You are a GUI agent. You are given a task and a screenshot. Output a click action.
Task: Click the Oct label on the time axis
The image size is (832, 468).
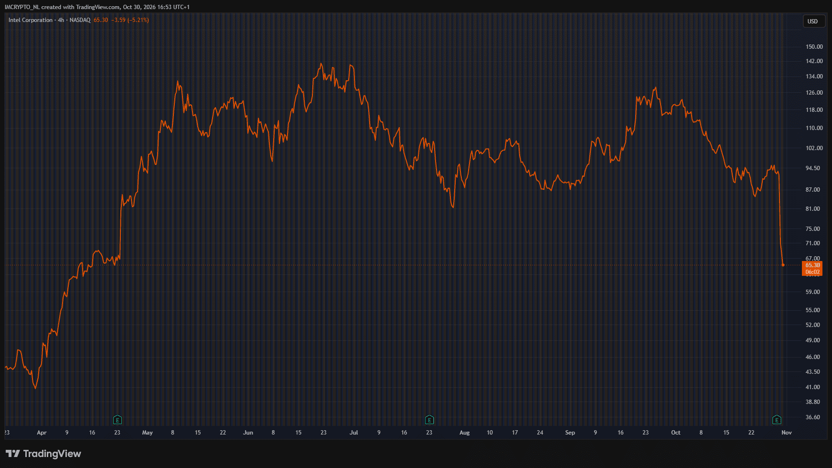point(676,433)
